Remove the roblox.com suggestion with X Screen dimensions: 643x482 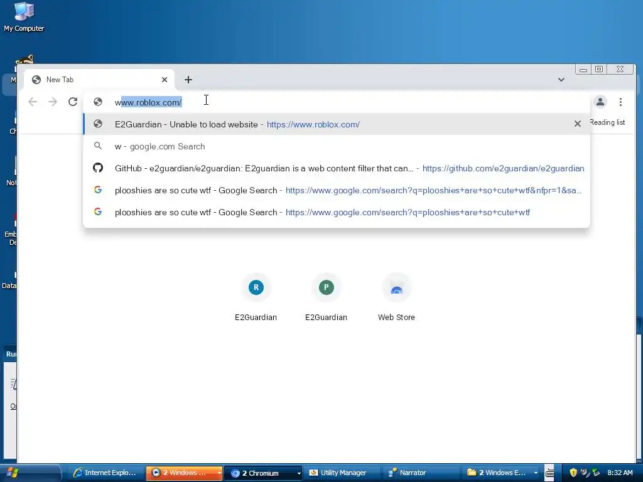point(578,124)
